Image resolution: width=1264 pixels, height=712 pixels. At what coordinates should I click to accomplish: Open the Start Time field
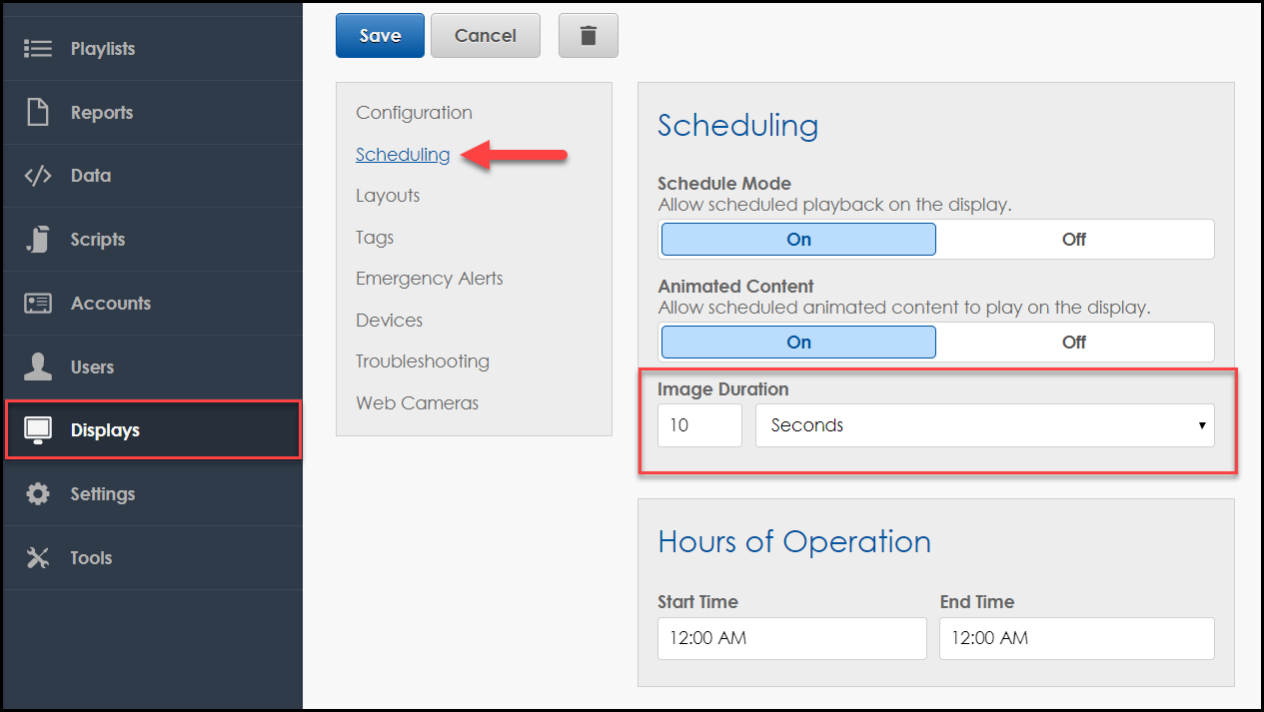(791, 638)
